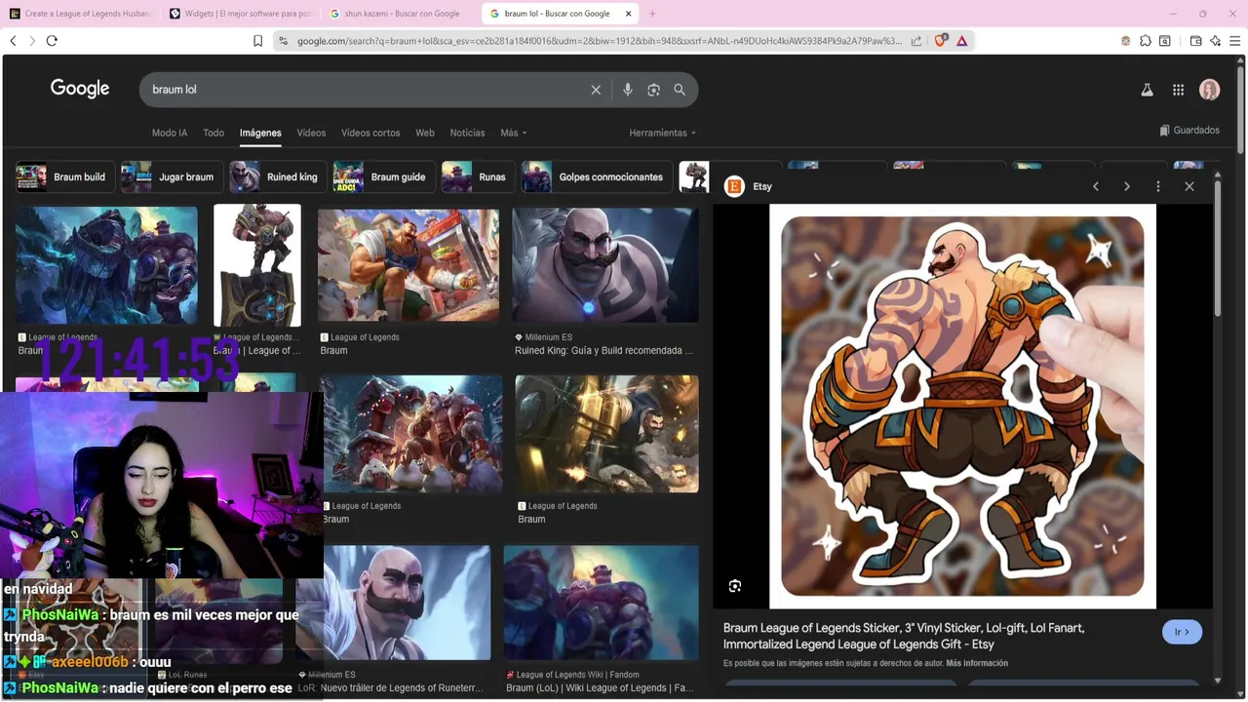Screen dimensions: 1248x702
Task: Open Brave Shields lion icon
Action: 941,41
